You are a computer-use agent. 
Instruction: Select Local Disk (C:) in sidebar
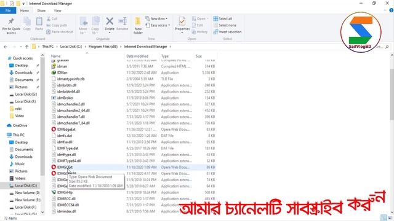click(26, 185)
